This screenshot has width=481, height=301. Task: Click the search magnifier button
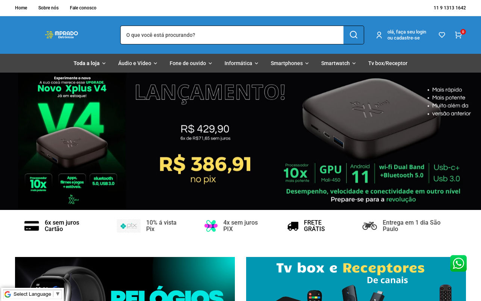[x=354, y=35]
